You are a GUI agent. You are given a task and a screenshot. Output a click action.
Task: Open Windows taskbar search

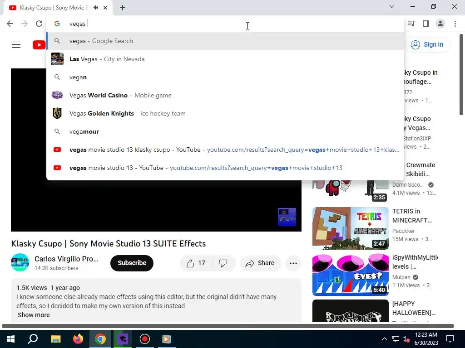click(33, 339)
